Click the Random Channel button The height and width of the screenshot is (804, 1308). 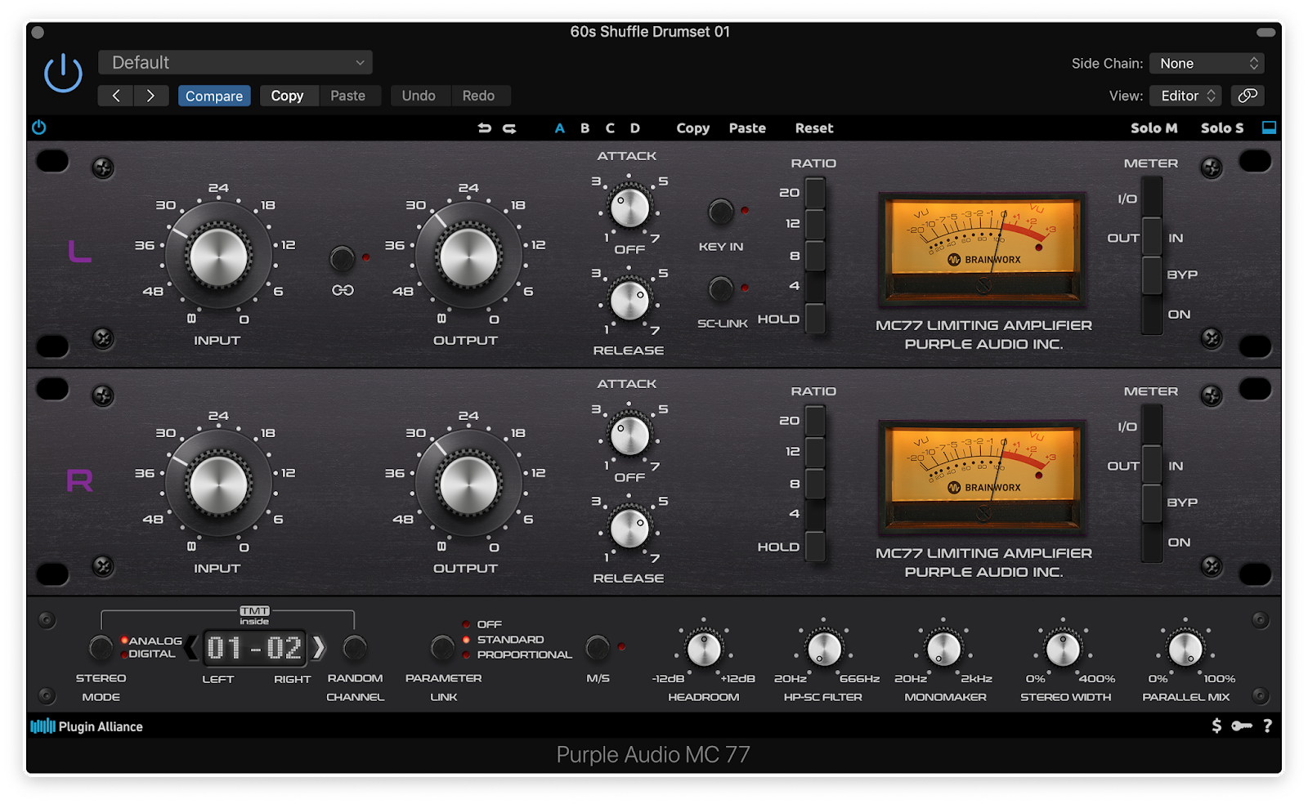[x=355, y=648]
